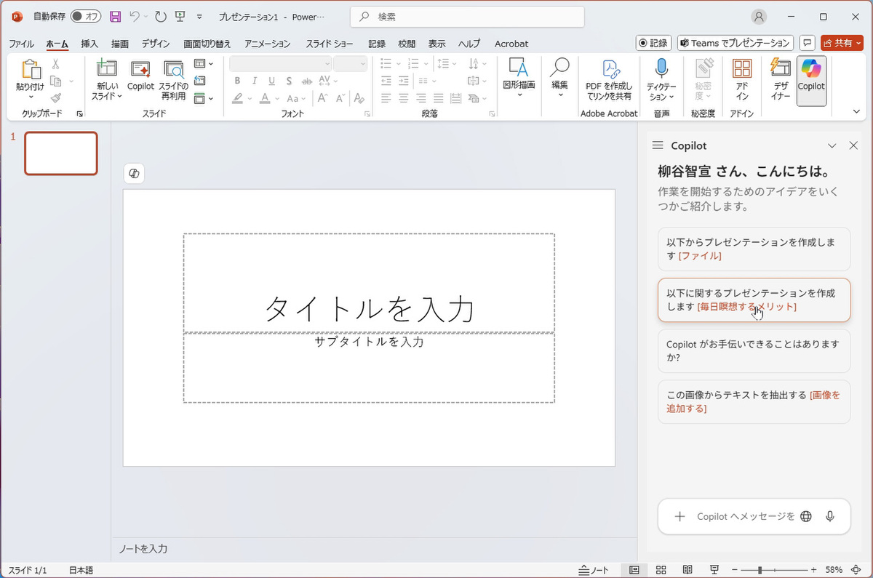873x578 pixels.
Task: Expand the font name combo box
Action: [x=327, y=64]
